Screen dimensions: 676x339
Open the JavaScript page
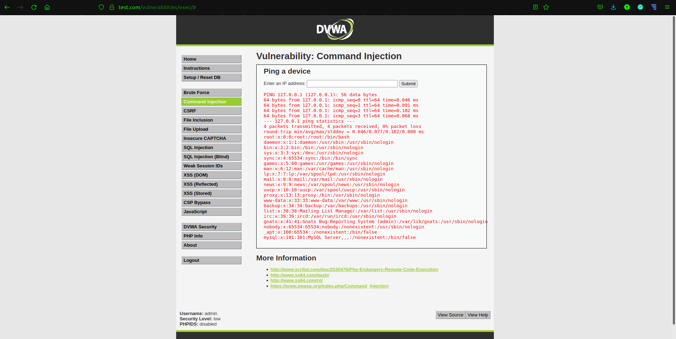(x=211, y=211)
